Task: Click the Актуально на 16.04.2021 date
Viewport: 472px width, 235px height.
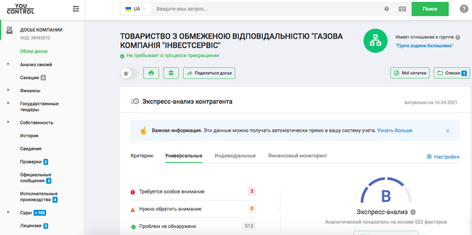Action: (x=430, y=103)
